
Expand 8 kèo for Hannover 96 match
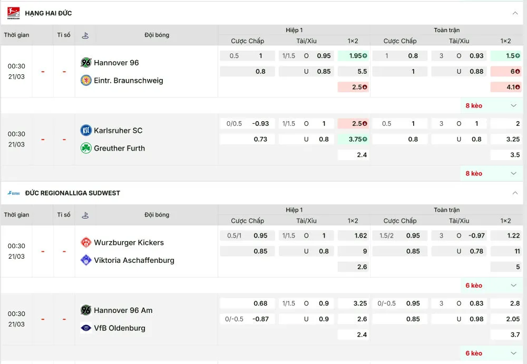(513, 106)
